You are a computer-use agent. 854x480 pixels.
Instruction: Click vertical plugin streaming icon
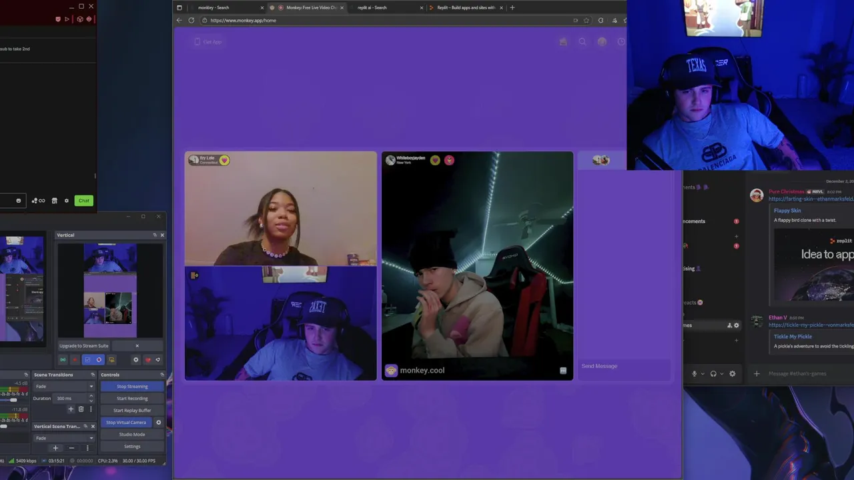coord(63,360)
